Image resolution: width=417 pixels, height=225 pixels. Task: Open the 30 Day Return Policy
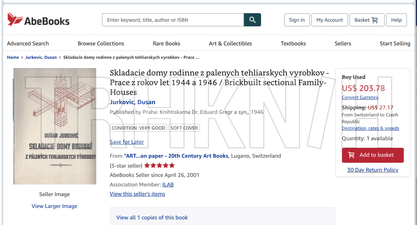coord(372,170)
